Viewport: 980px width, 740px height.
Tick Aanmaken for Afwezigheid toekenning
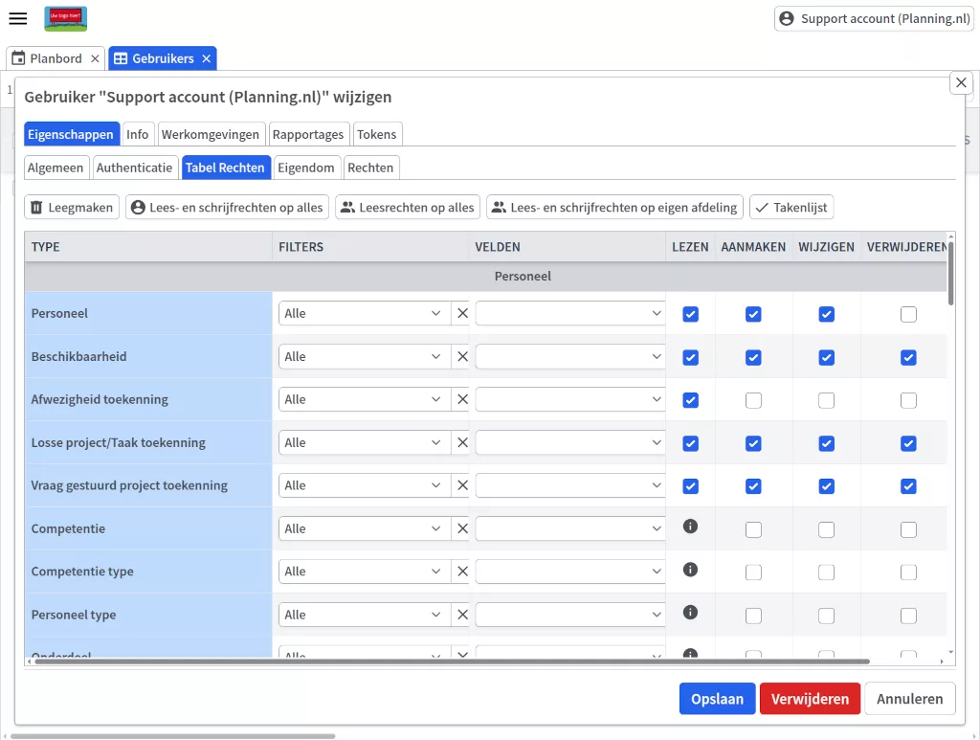pyautogui.click(x=753, y=400)
